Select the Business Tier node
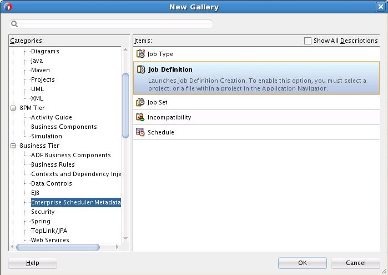The width and height of the screenshot is (388, 275). click(x=39, y=146)
